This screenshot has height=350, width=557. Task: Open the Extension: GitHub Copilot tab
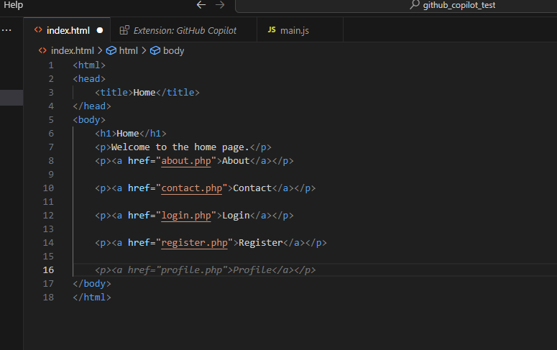pyautogui.click(x=184, y=31)
